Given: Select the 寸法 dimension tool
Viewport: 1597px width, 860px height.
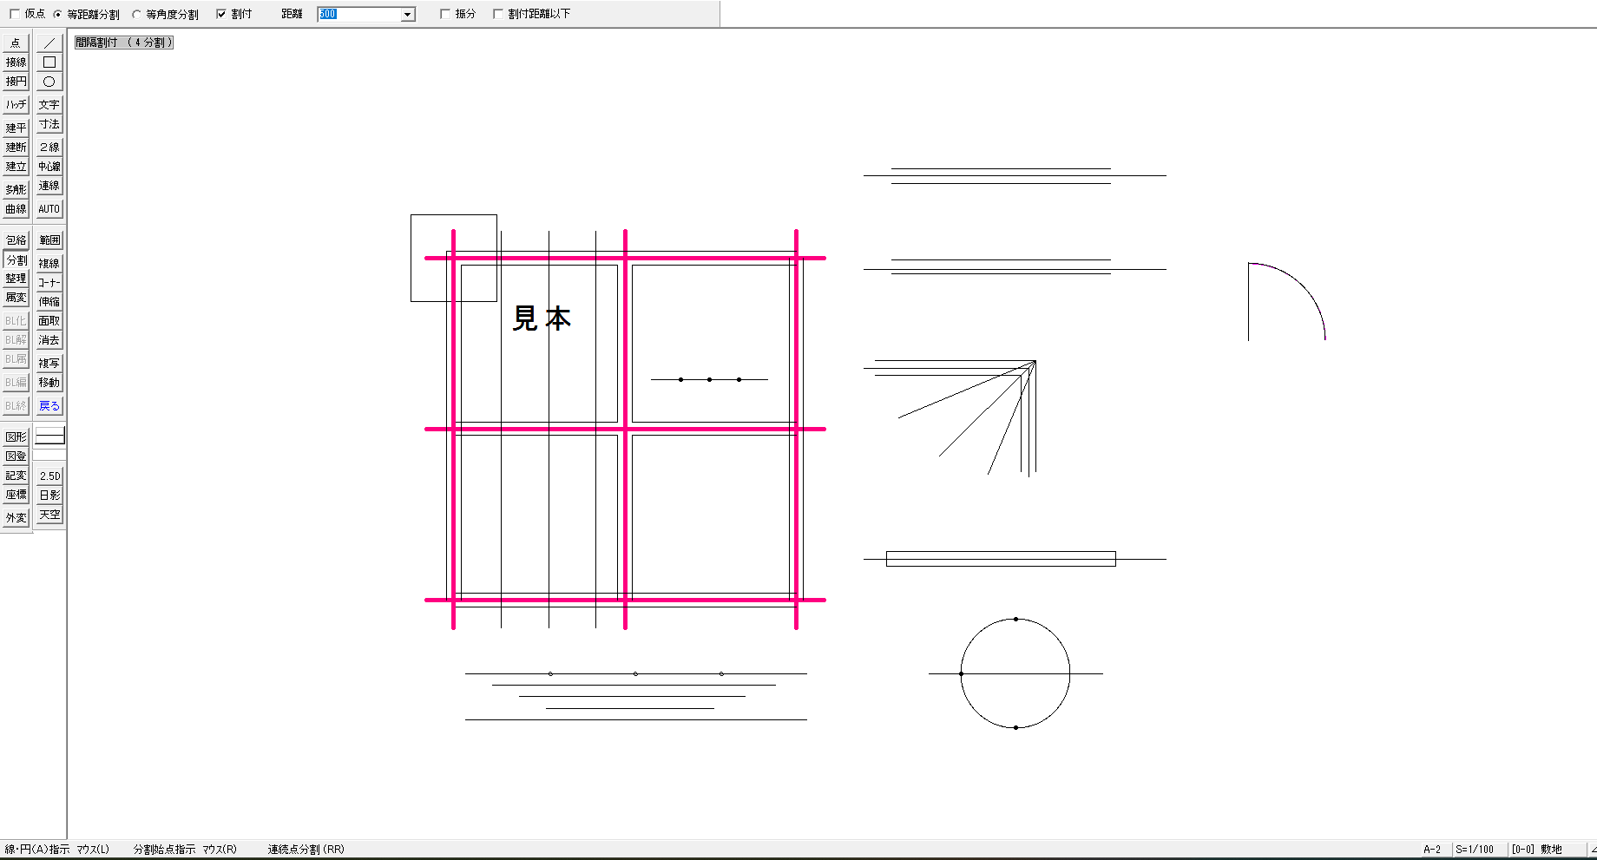Looking at the screenshot, I should (49, 124).
